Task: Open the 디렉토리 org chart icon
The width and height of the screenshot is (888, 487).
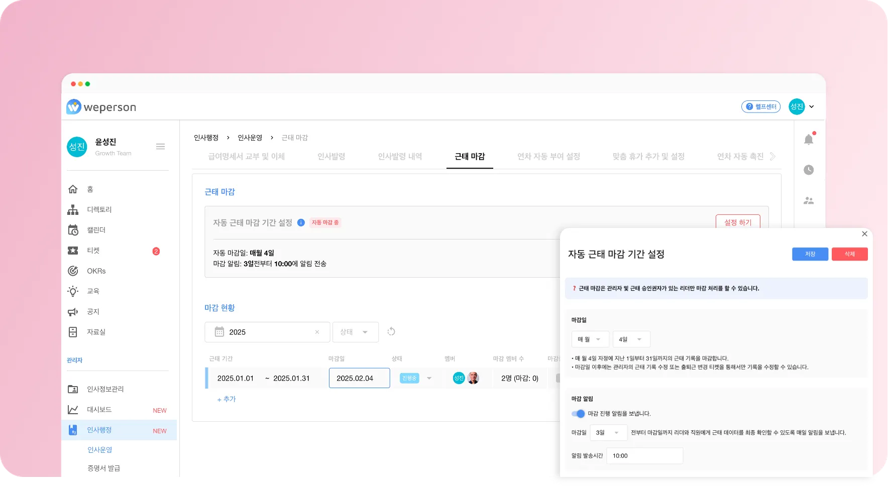Action: (73, 210)
